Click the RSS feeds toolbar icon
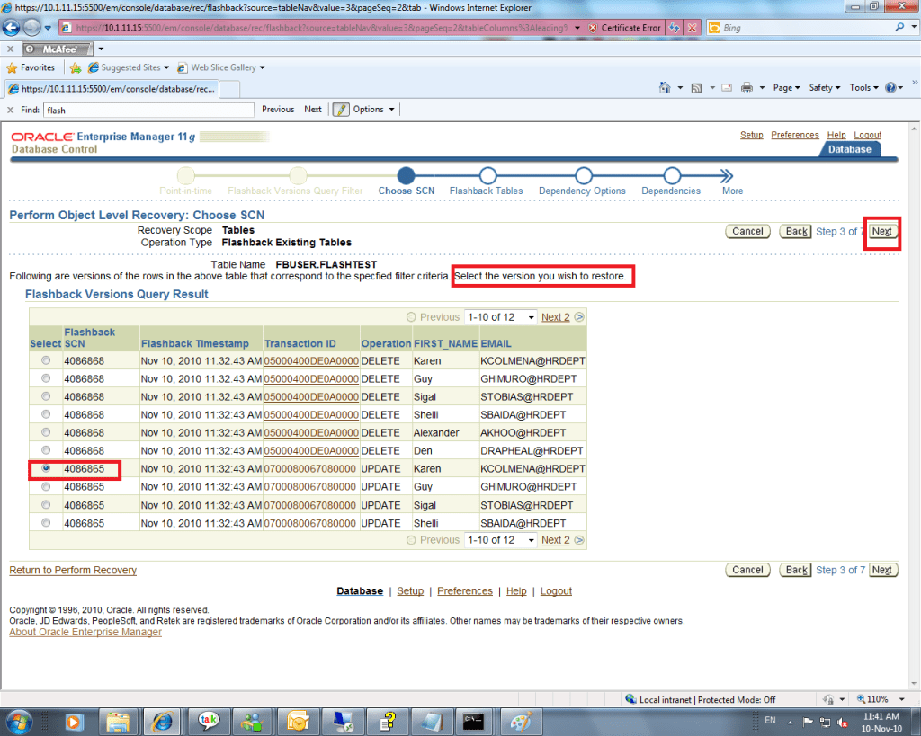The width and height of the screenshot is (921, 736). coord(696,88)
